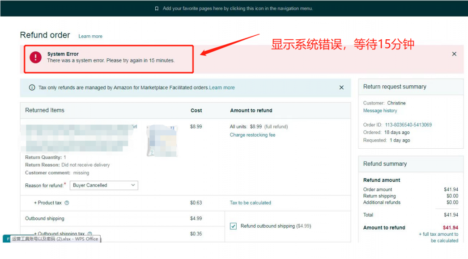This screenshot has width=468, height=259.
Task: Click the info icon in the tax notice
Action: [32, 88]
